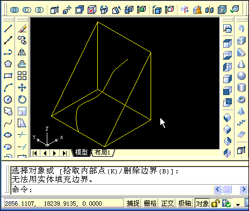Create a Box solid
Screen dimensions: 249x211
pos(241,40)
